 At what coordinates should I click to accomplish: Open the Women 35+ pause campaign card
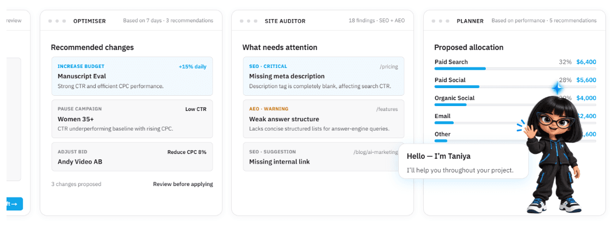tap(132, 119)
